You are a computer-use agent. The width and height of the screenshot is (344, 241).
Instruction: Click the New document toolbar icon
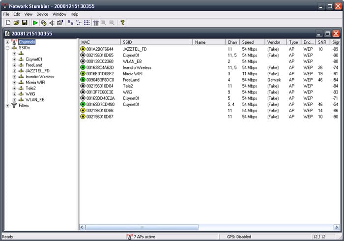click(8, 23)
